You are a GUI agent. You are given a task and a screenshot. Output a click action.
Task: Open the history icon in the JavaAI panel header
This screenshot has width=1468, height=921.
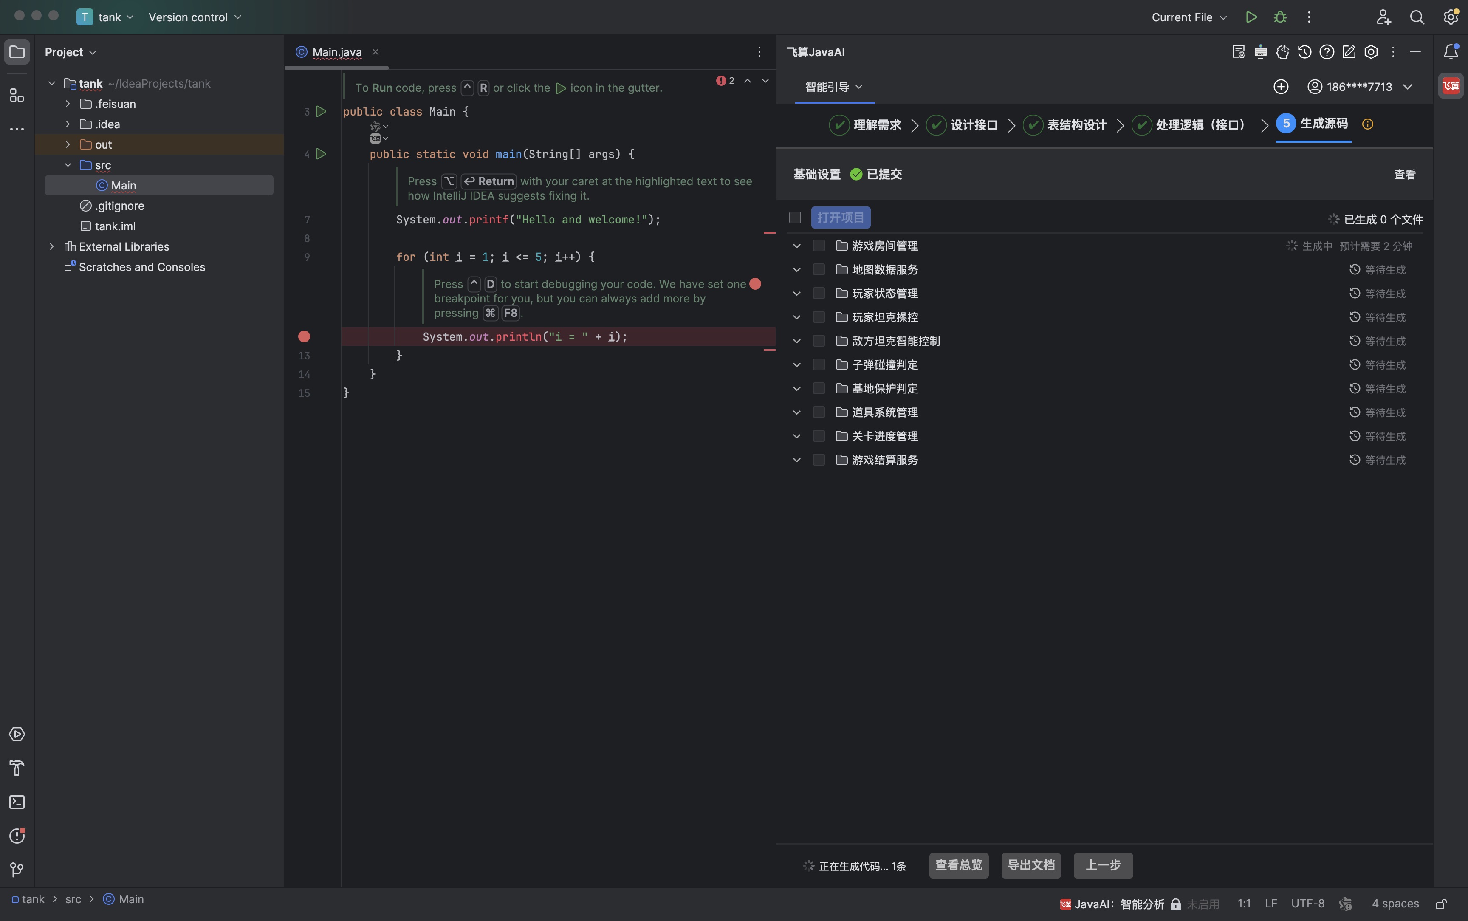point(1304,52)
